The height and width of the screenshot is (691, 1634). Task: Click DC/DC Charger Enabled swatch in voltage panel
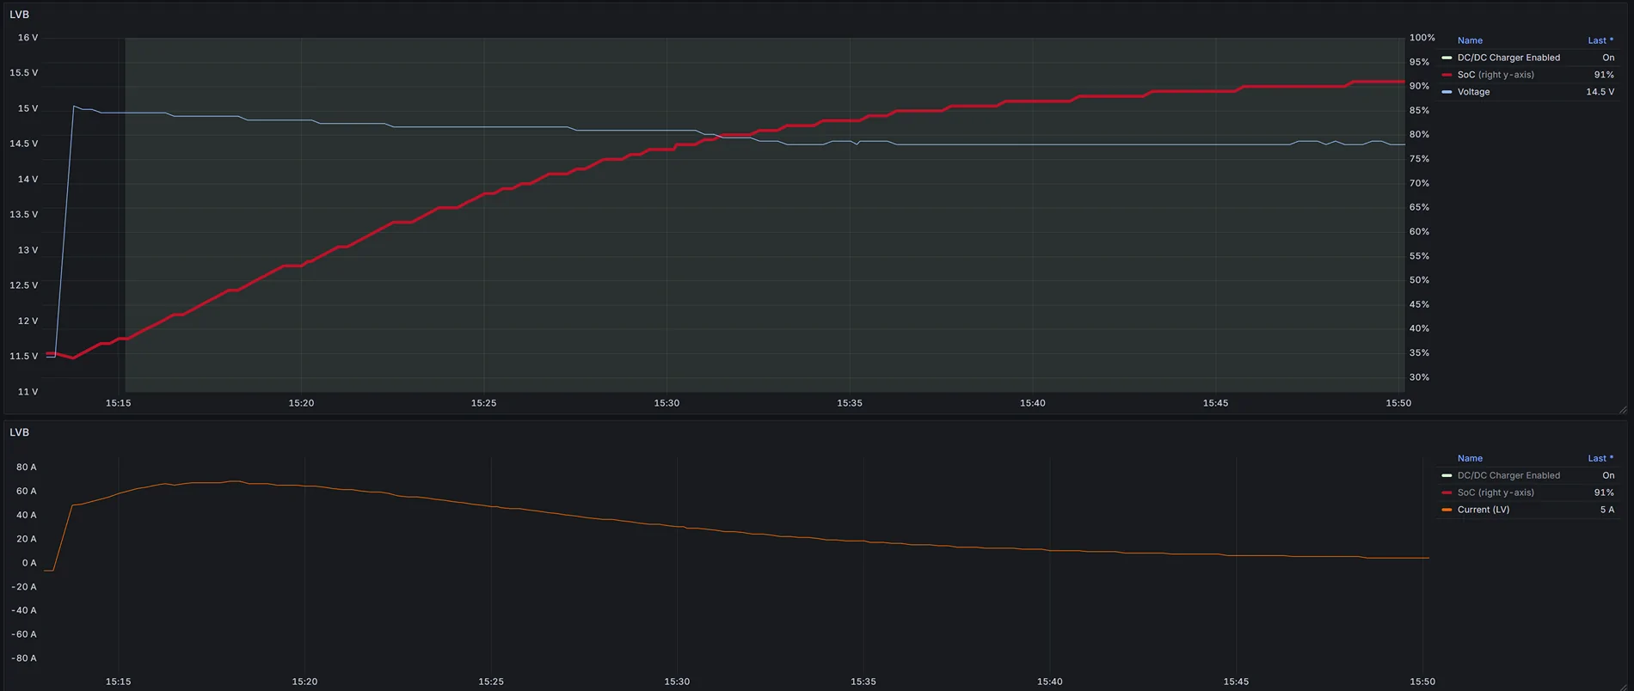click(x=1447, y=58)
